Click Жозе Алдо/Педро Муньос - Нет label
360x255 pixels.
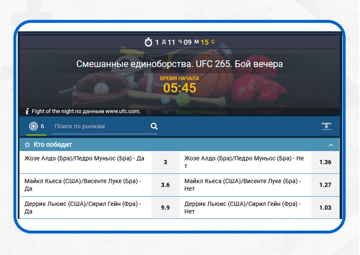[x=244, y=162]
